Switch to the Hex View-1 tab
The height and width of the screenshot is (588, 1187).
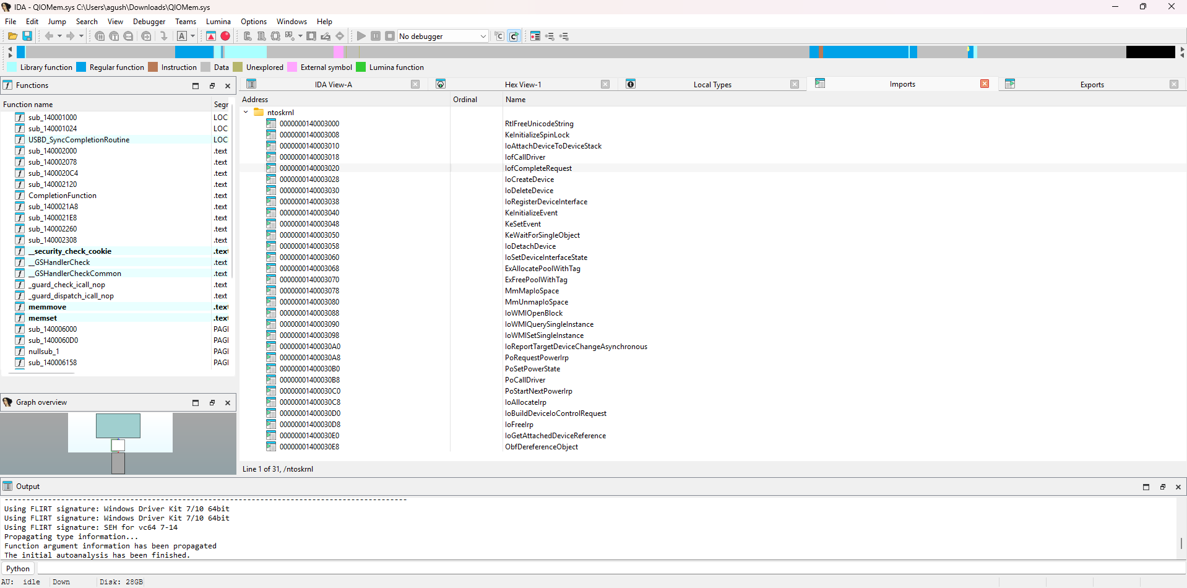pos(523,85)
